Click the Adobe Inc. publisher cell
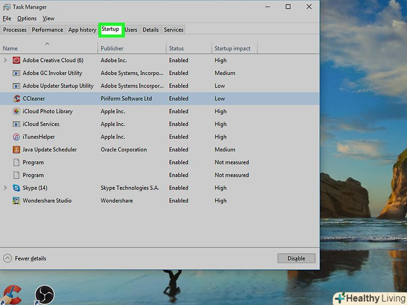Image resolution: width=407 pixels, height=305 pixels. (x=113, y=60)
